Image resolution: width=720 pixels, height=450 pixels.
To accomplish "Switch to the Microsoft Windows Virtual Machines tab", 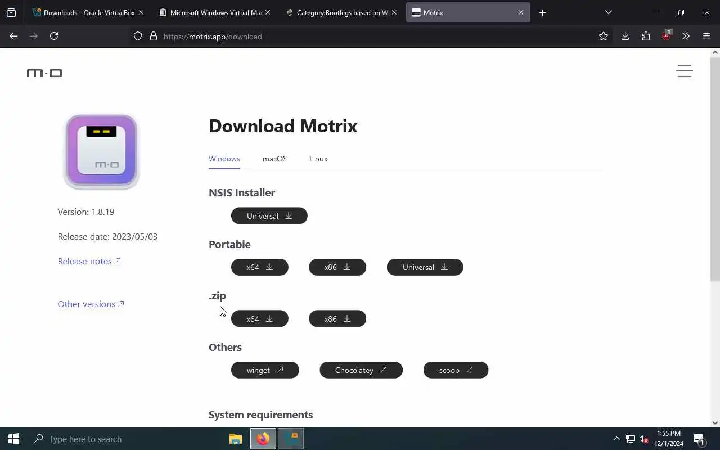I will click(x=215, y=12).
